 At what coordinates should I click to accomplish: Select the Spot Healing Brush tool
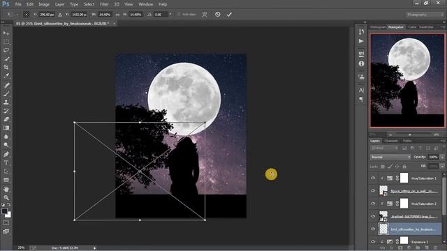pyautogui.click(x=6, y=85)
